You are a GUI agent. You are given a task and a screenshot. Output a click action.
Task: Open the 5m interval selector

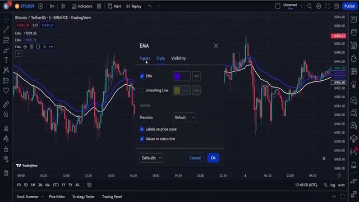[x=52, y=6]
